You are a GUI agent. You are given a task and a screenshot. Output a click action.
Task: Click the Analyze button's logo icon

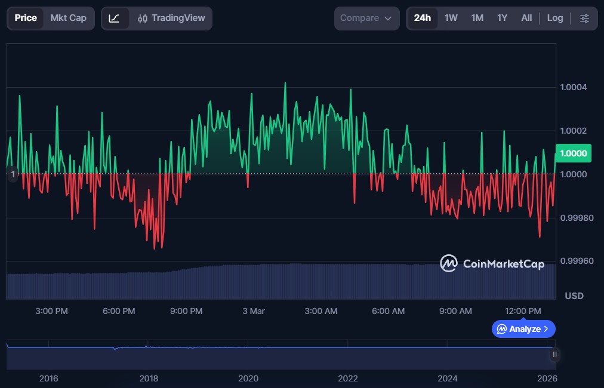[x=502, y=329]
